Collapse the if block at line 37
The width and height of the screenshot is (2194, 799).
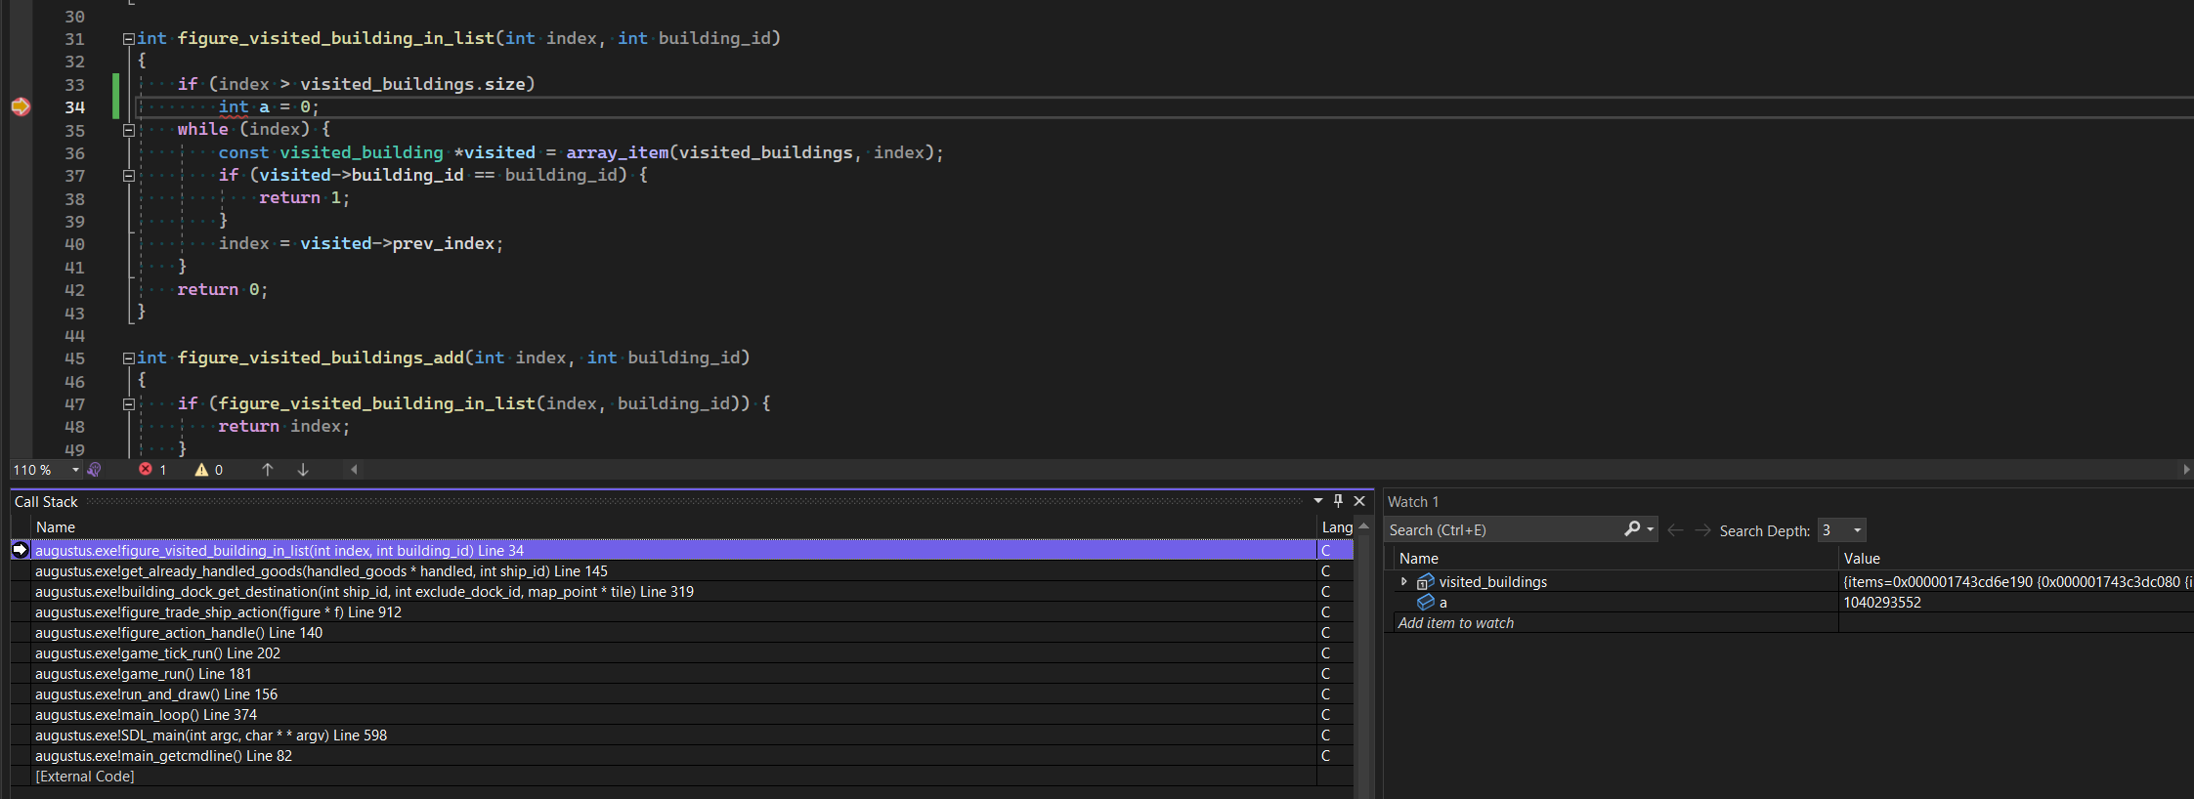click(x=128, y=176)
